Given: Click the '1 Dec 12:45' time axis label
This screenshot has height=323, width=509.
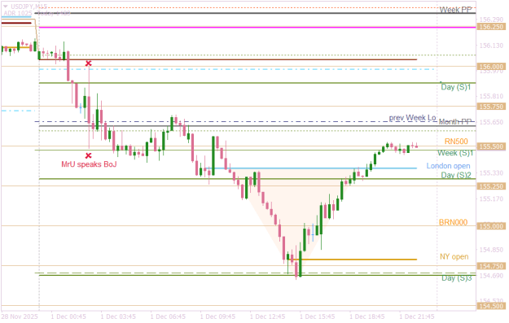Looking at the screenshot, I should point(267,316).
